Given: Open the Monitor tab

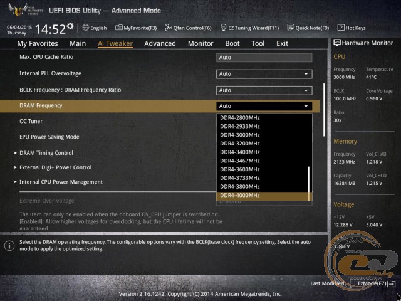Looking at the screenshot, I should click(200, 43).
